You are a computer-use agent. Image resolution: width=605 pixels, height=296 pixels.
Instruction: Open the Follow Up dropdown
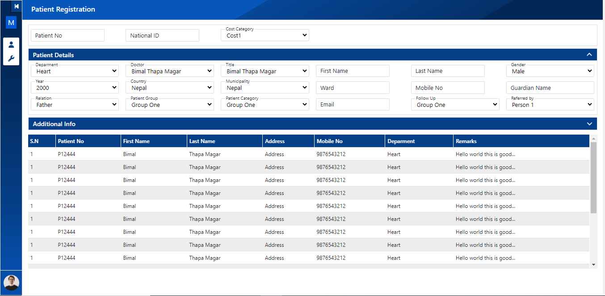pos(455,105)
